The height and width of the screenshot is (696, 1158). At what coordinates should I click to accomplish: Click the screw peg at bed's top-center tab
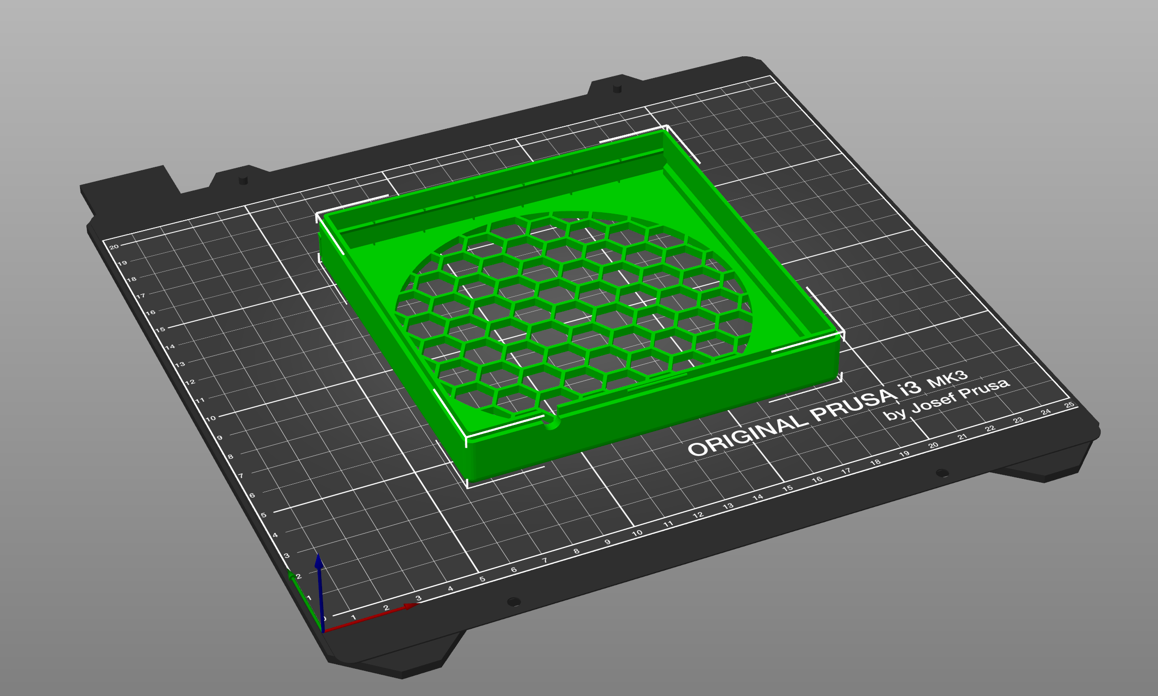tap(617, 88)
